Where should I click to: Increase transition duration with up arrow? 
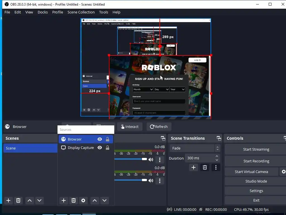point(217,156)
